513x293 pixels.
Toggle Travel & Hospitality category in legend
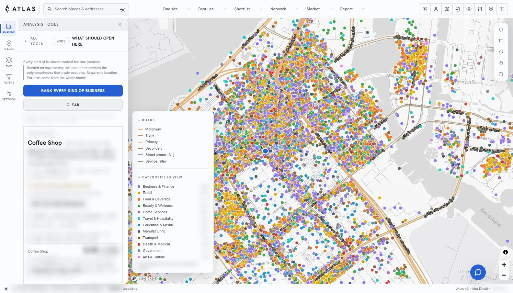pyautogui.click(x=155, y=219)
